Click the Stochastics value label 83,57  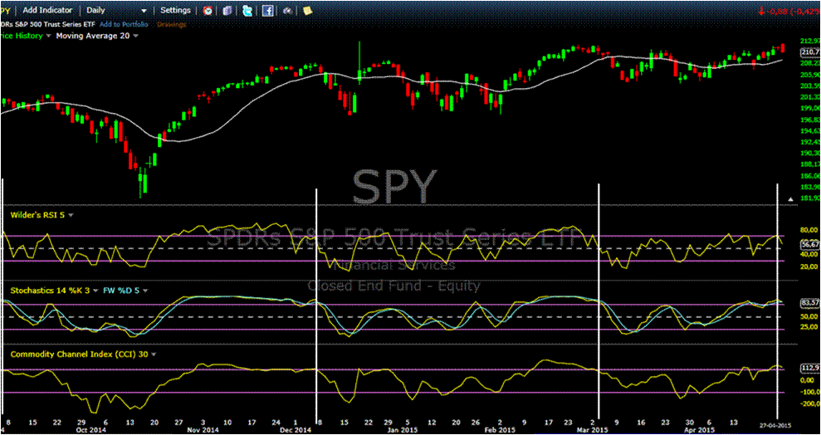[809, 302]
